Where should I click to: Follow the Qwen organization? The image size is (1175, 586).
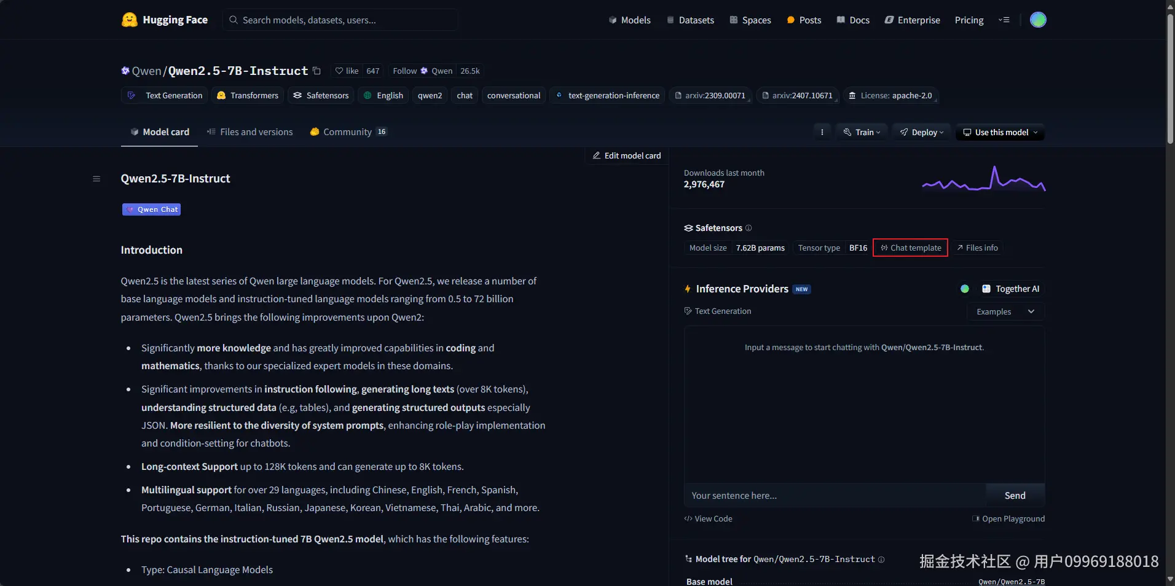pyautogui.click(x=422, y=71)
